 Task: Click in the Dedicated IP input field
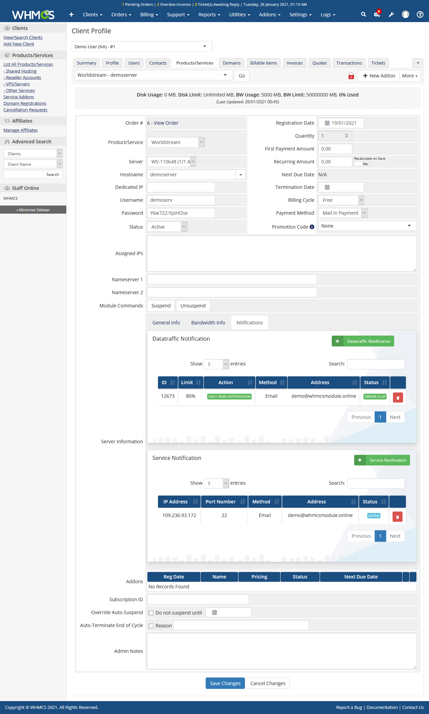(181, 187)
